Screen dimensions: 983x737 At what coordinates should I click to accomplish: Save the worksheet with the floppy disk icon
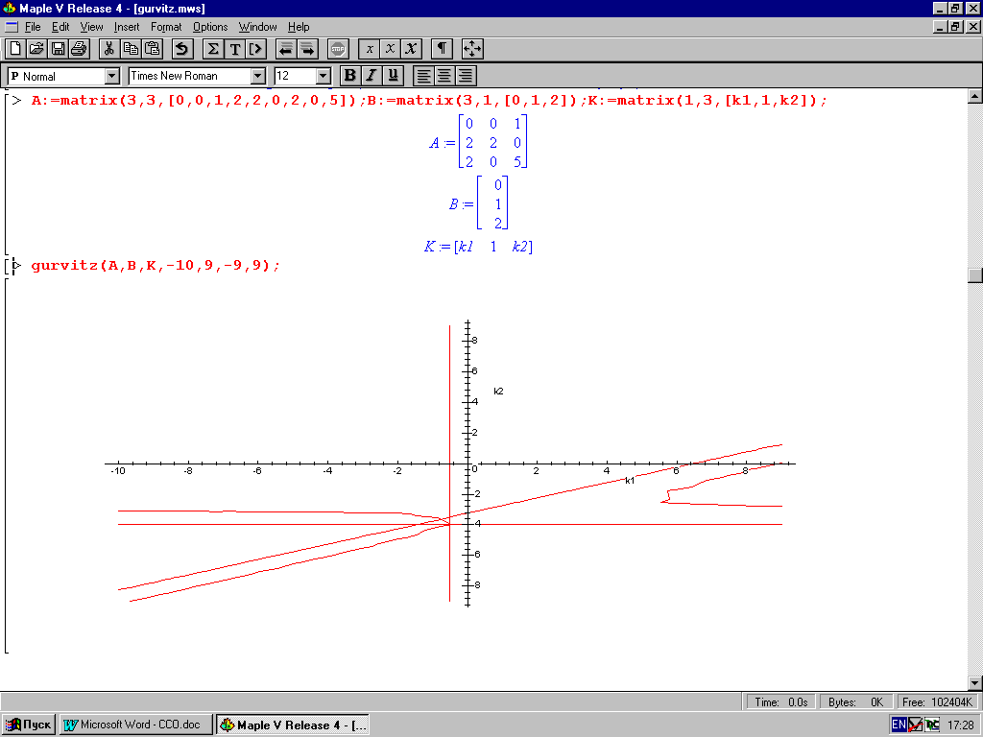(x=59, y=49)
